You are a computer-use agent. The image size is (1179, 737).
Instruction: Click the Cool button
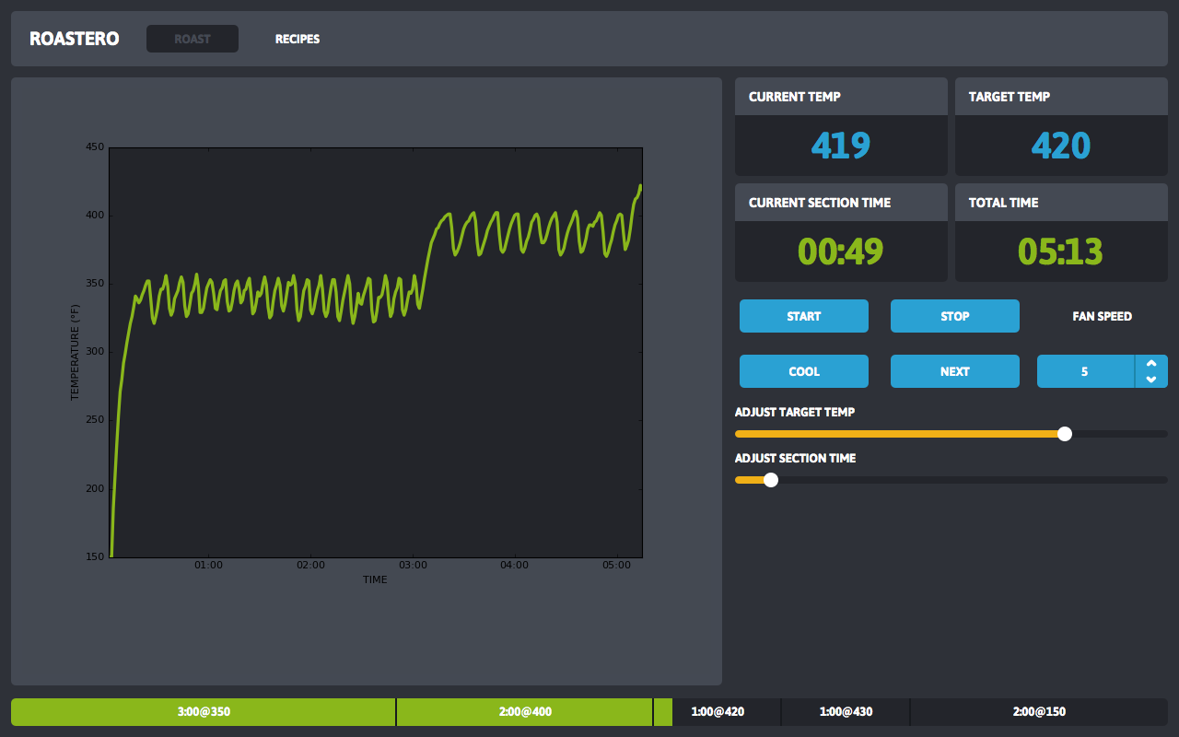point(804,371)
